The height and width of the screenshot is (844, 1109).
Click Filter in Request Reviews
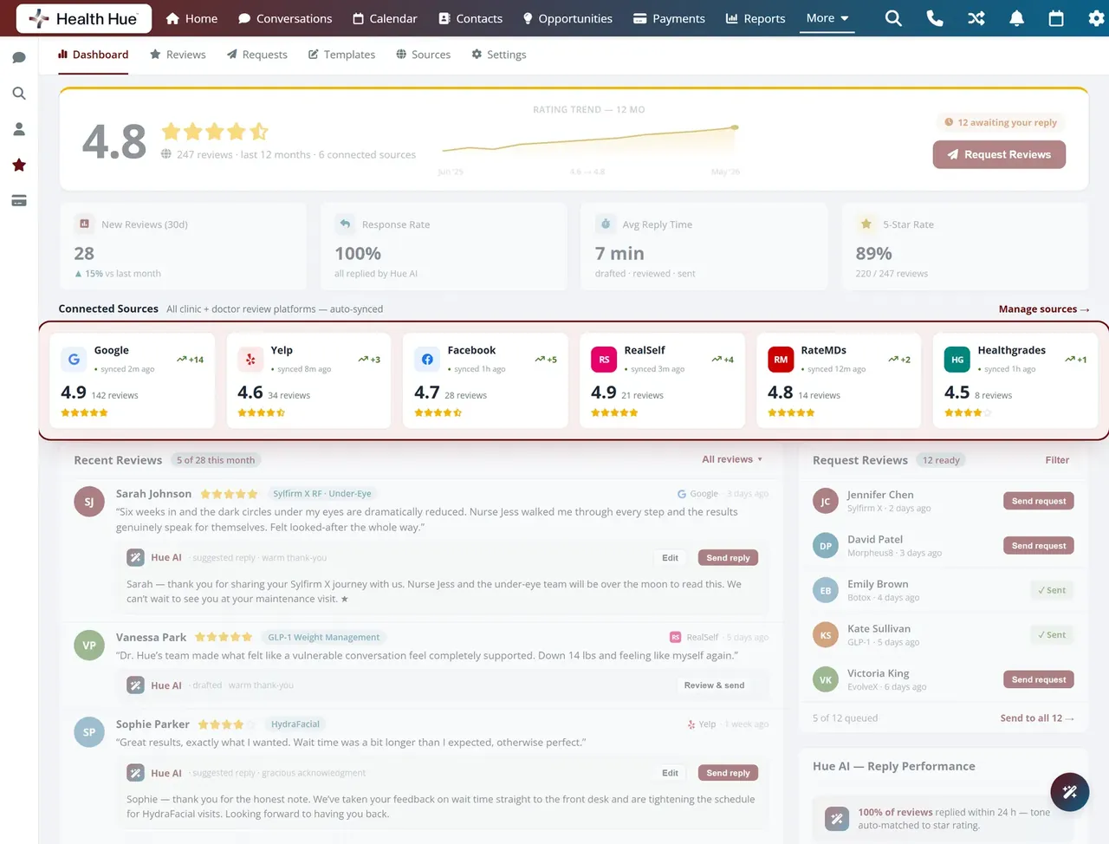coord(1057,460)
